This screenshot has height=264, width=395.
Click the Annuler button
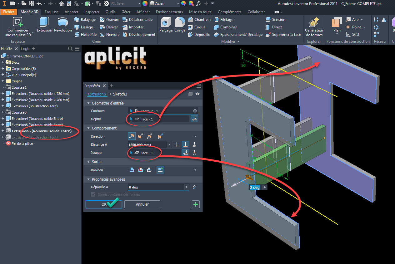(142, 204)
